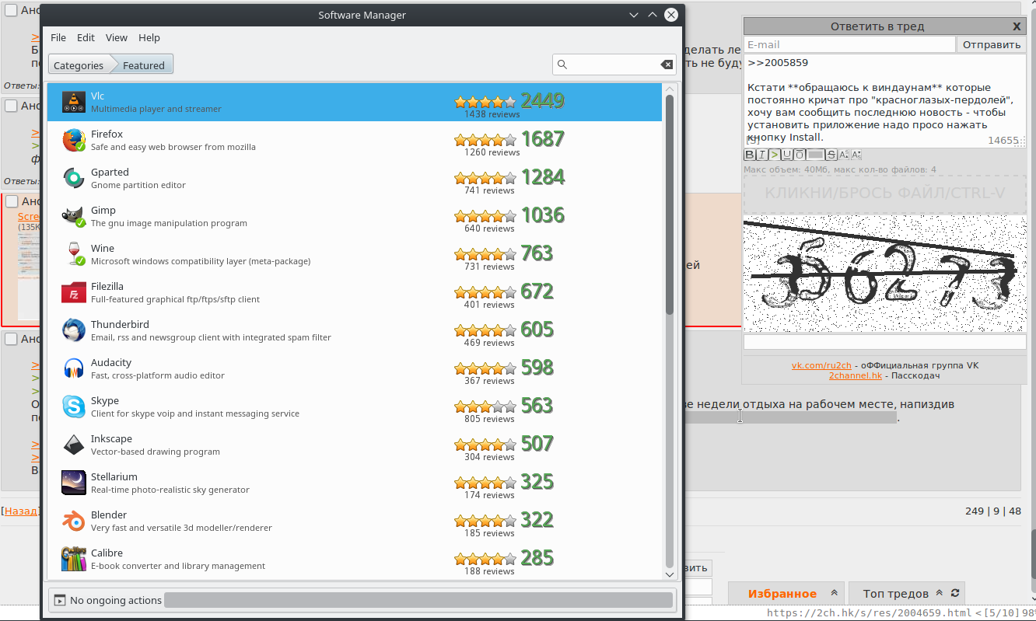Apply superscript formatting in reply form

click(x=843, y=155)
